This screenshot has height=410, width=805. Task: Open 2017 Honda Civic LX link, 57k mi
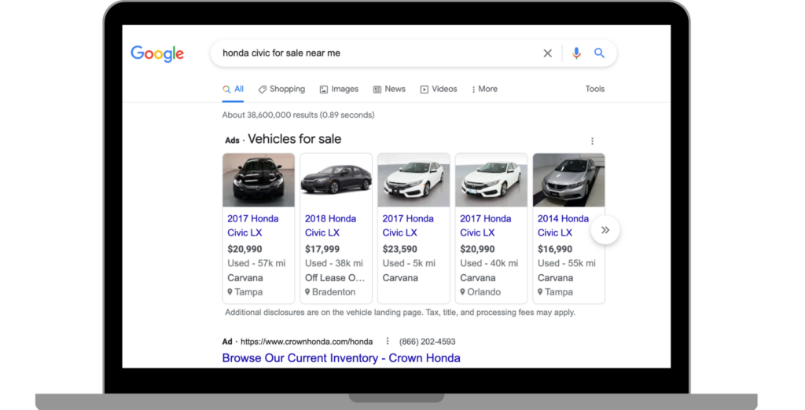pyautogui.click(x=253, y=225)
